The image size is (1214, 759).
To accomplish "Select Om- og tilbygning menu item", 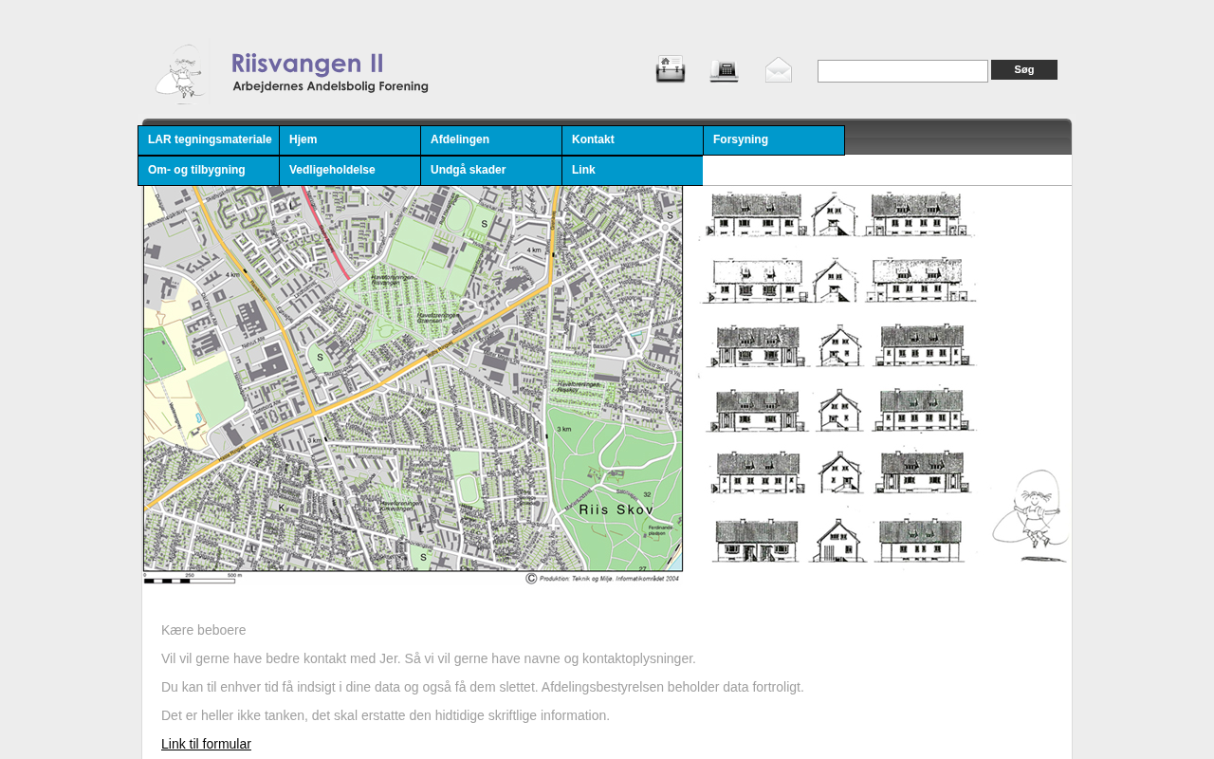I will (209, 171).
